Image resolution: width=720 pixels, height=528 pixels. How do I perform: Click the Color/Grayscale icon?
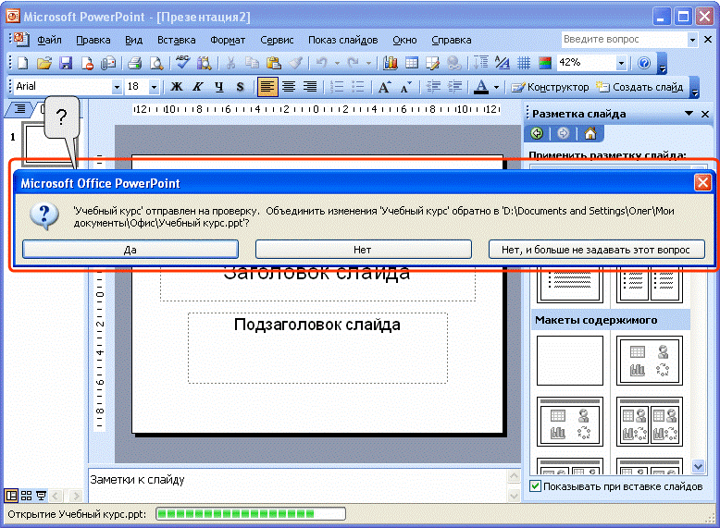point(545,63)
